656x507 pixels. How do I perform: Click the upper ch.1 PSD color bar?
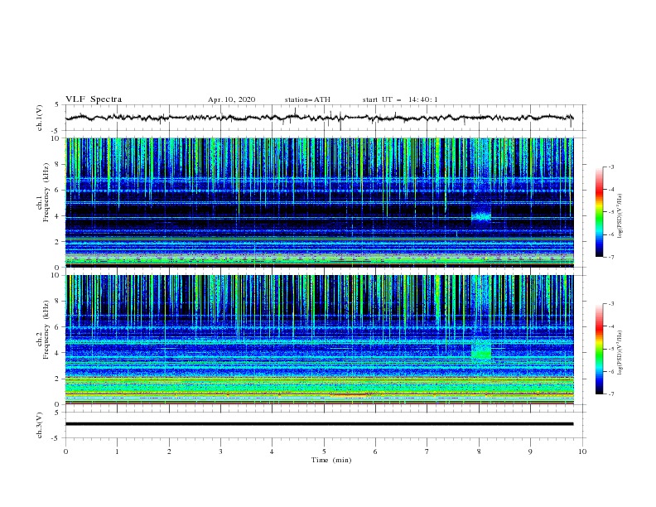599,212
